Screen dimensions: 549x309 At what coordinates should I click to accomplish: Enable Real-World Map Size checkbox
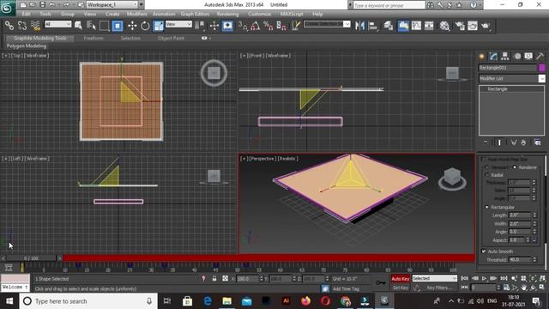pyautogui.click(x=483, y=160)
